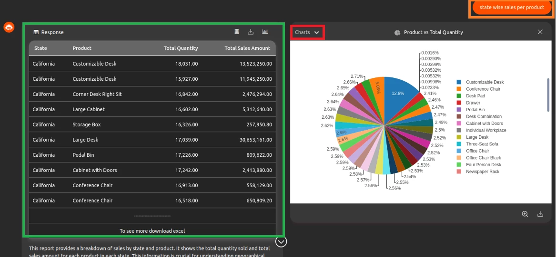Click the state wise sales per product bubble
556x257 pixels.
[512, 8]
